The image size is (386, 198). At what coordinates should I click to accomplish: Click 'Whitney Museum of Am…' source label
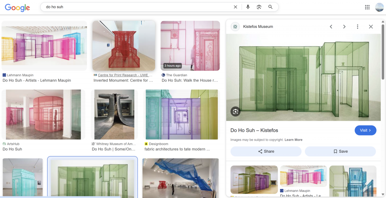pyautogui.click(x=116, y=144)
